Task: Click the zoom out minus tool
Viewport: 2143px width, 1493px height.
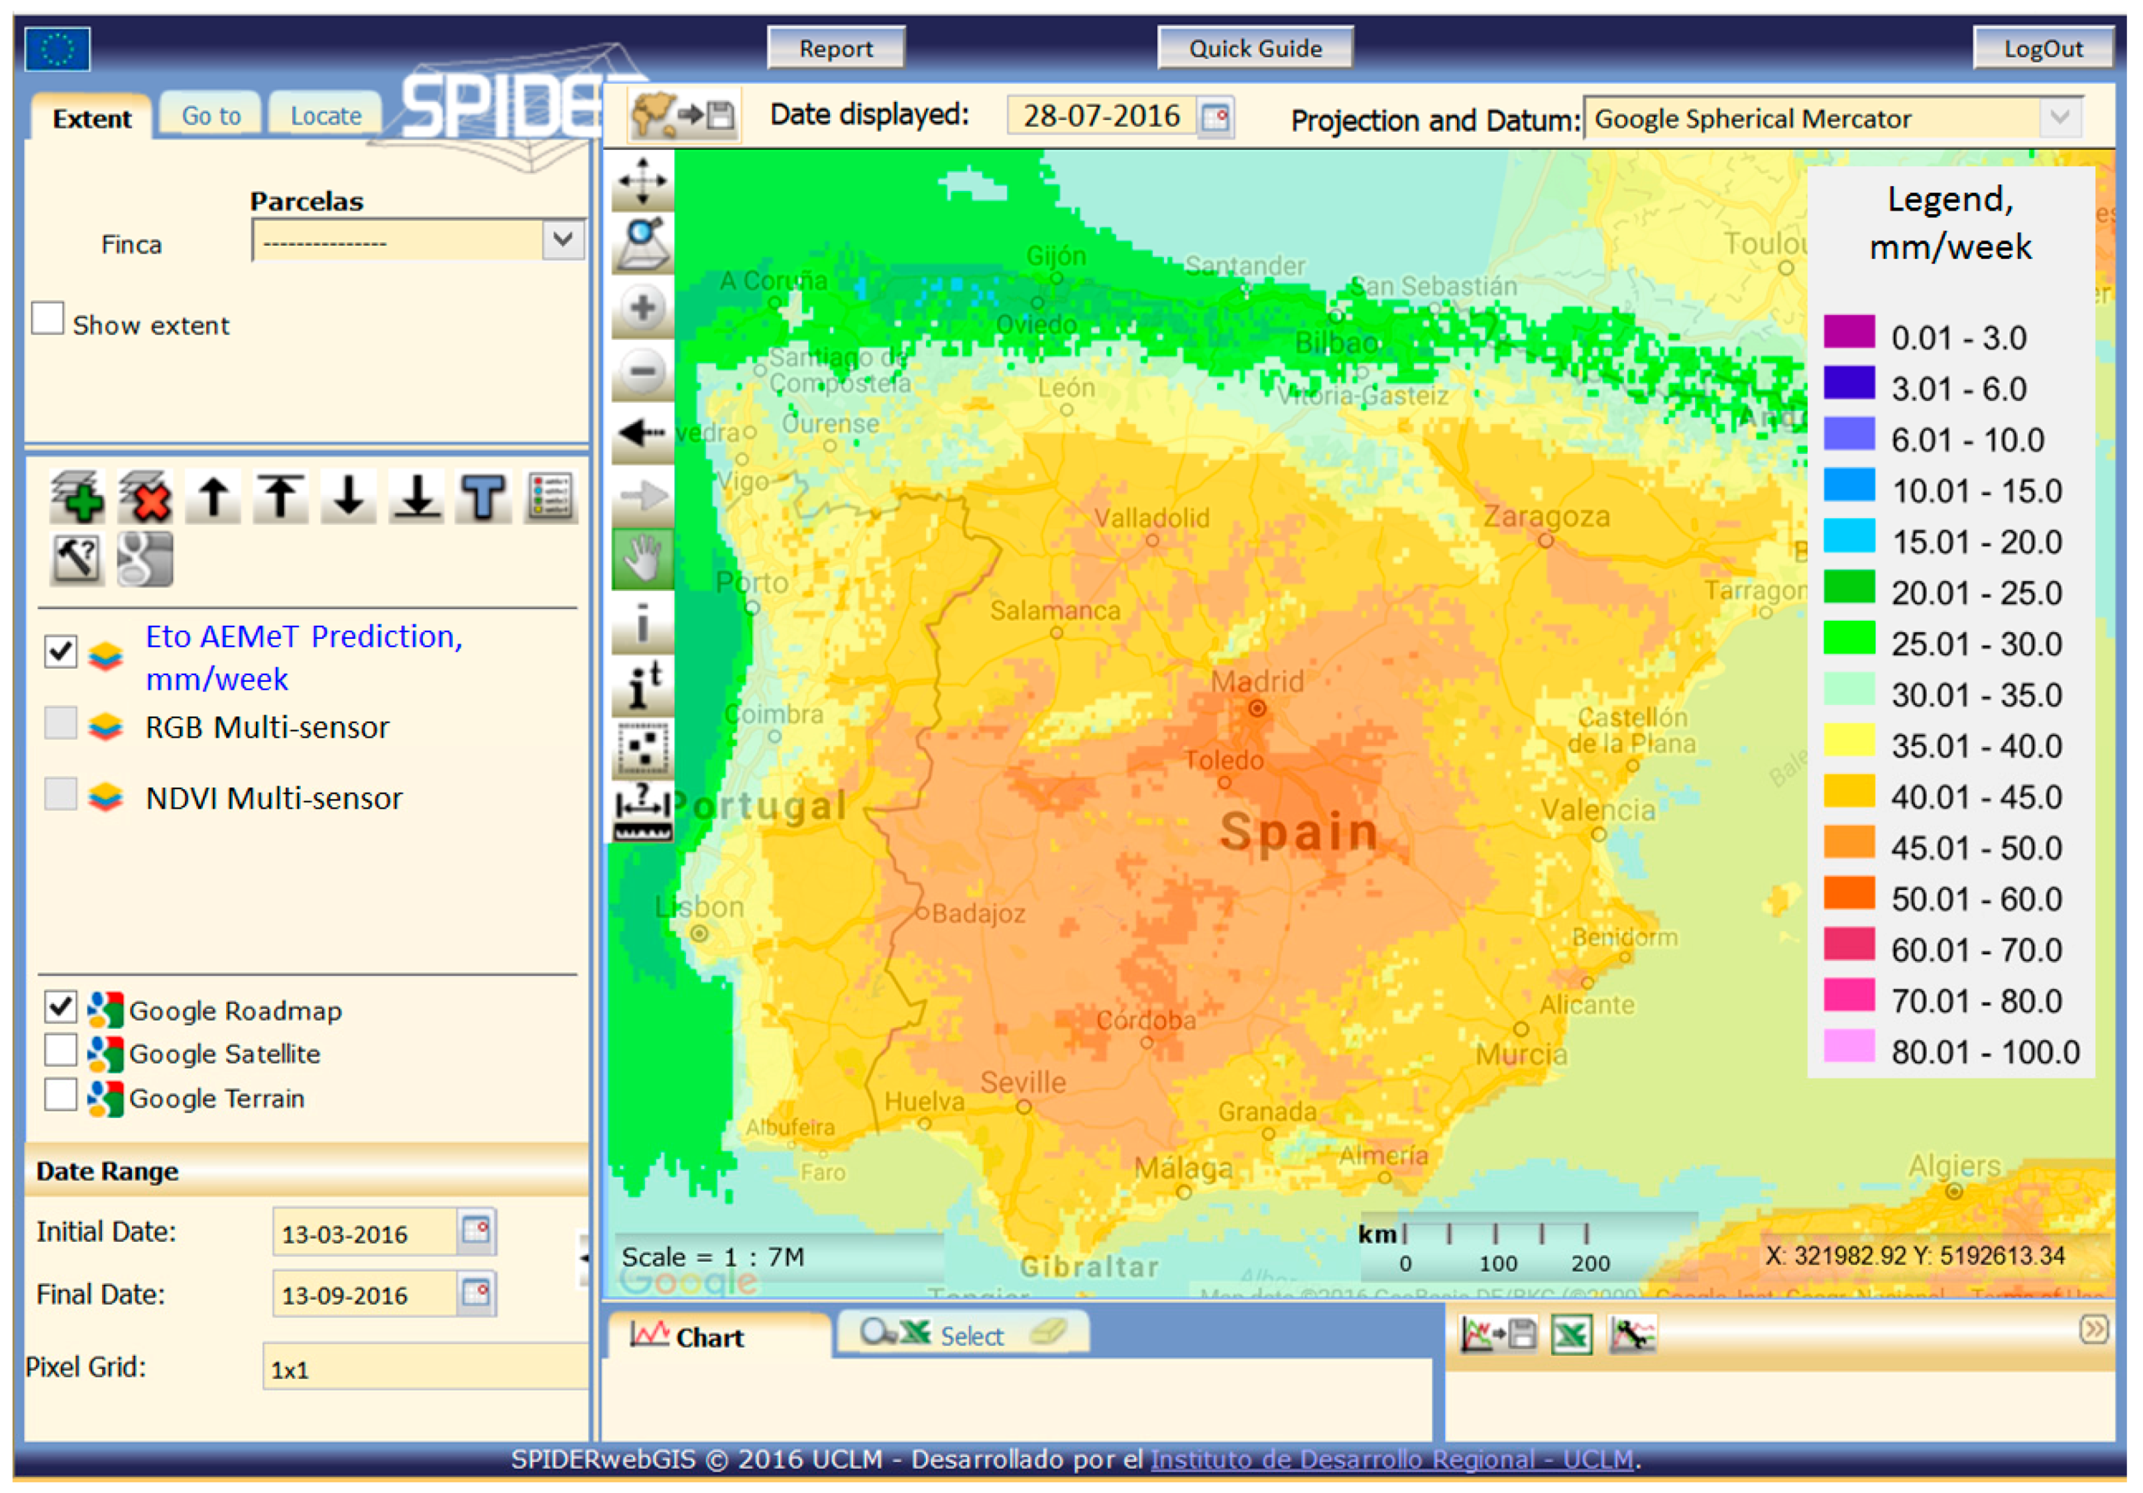Action: pos(642,371)
